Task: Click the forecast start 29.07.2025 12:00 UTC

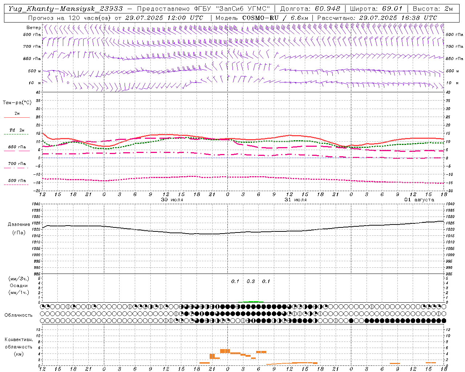Action: [164, 18]
